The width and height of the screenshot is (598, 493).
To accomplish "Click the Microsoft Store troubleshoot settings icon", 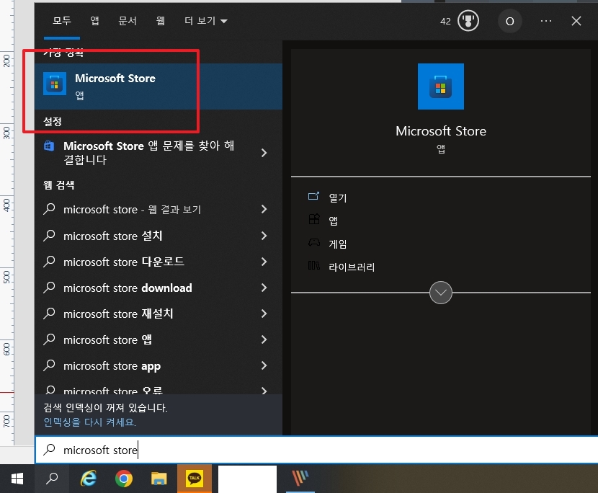I will (49, 146).
